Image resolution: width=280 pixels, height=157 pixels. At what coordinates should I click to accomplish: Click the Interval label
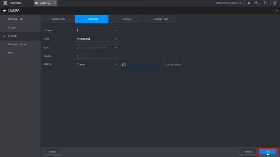pos(48,64)
